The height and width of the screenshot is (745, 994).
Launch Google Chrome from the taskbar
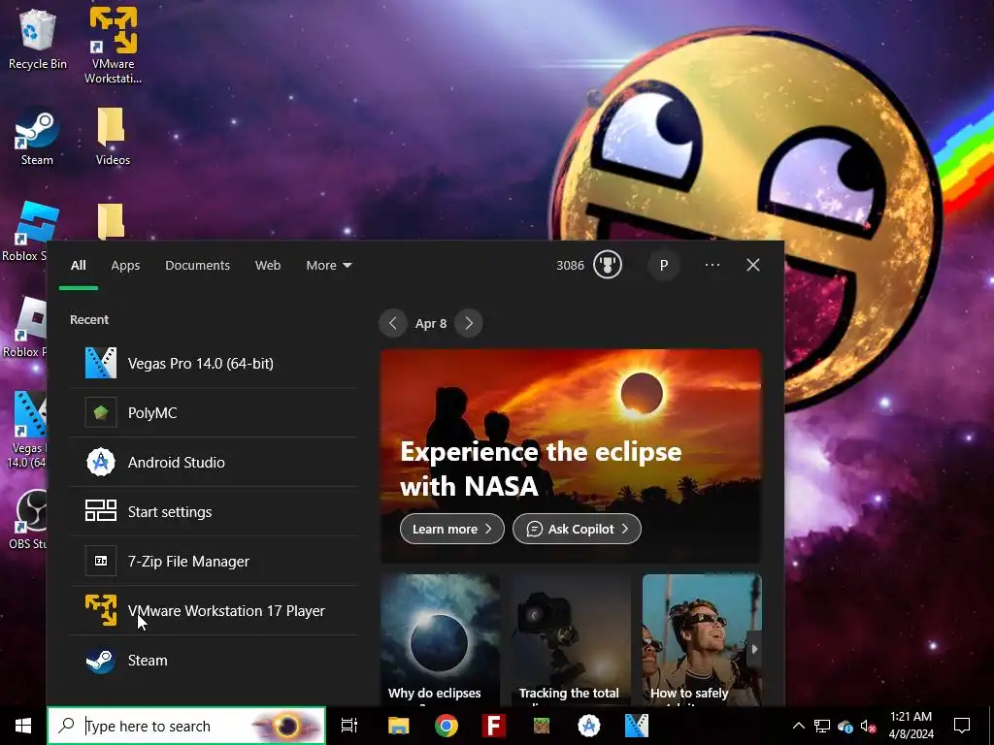[447, 726]
